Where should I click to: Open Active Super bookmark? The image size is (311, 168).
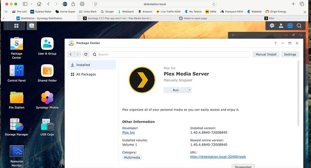click(65, 12)
